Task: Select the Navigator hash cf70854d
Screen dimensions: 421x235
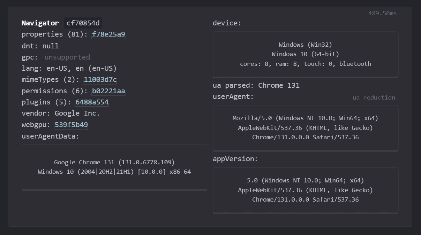Action: pos(83,23)
